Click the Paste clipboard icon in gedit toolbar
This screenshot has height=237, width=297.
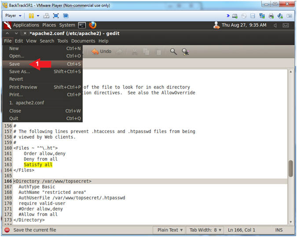tap(158, 52)
